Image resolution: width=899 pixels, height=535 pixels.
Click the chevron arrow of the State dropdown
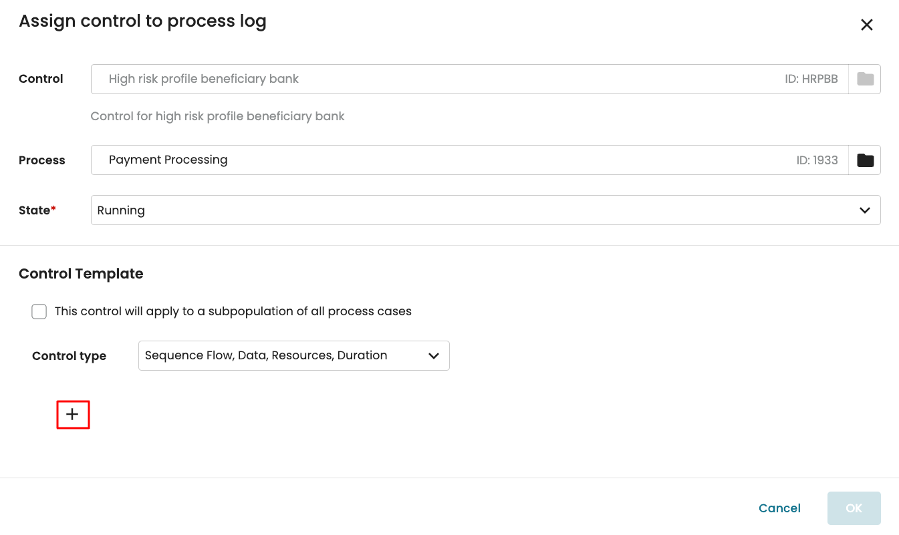pyautogui.click(x=864, y=210)
